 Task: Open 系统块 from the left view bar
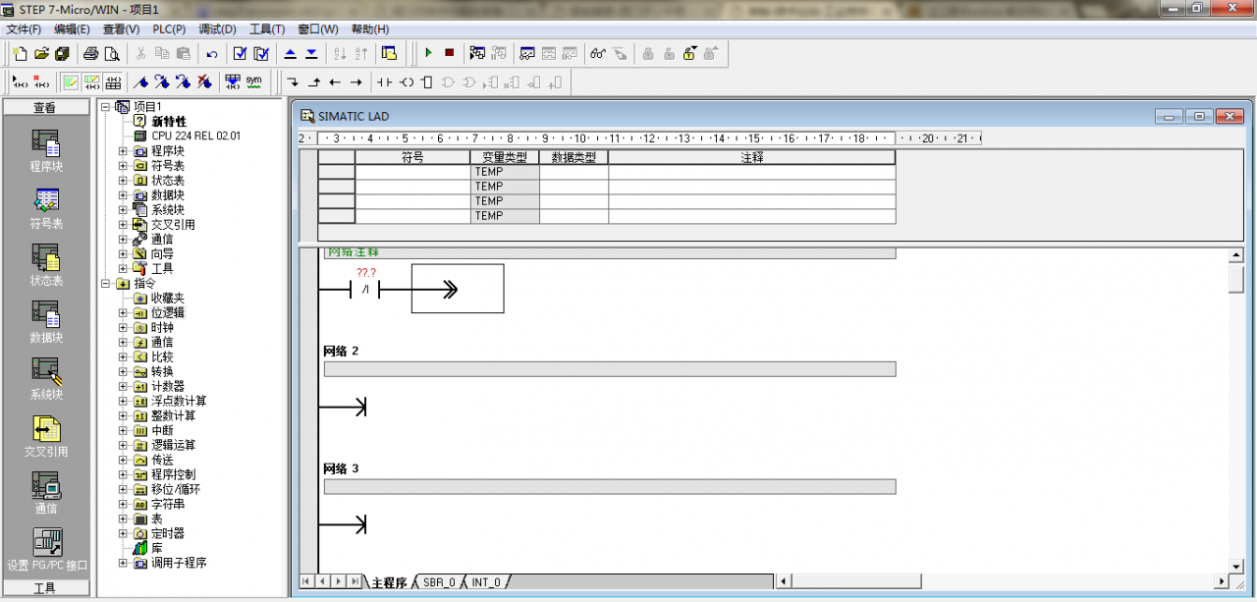(x=45, y=378)
